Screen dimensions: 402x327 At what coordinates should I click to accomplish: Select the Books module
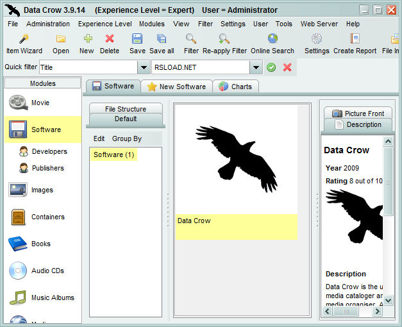point(42,244)
